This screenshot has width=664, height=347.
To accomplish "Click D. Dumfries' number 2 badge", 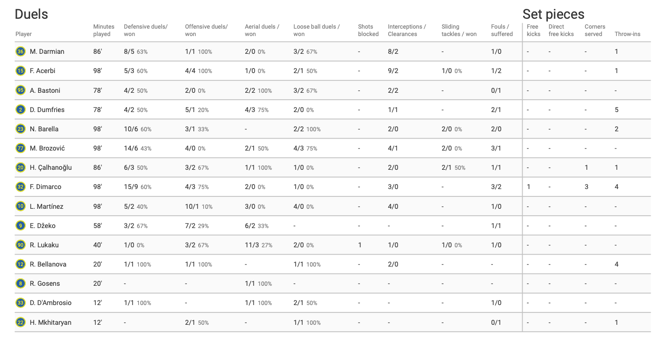I will point(20,110).
